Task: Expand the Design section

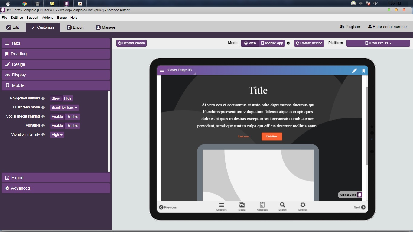Action: [56, 64]
